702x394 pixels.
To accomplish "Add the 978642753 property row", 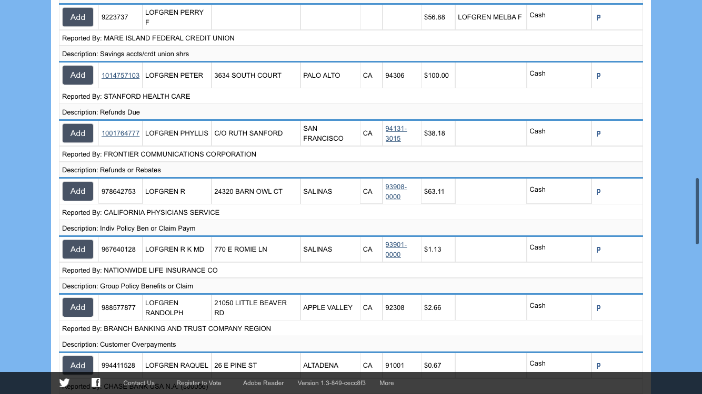I will click(78, 191).
